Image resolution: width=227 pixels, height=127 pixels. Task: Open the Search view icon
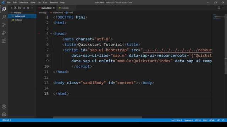tap(4, 17)
